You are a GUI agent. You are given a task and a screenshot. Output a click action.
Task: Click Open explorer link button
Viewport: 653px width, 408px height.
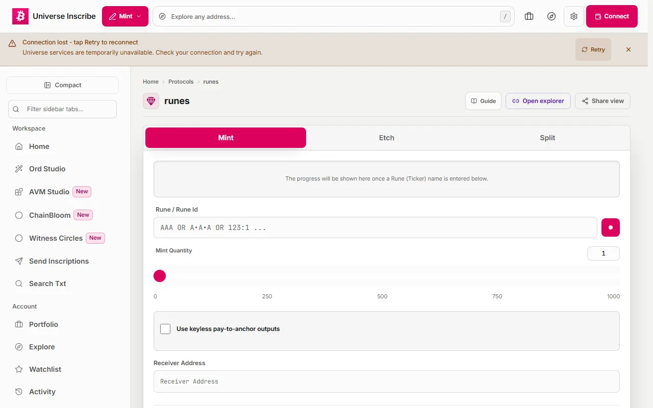pyautogui.click(x=538, y=101)
